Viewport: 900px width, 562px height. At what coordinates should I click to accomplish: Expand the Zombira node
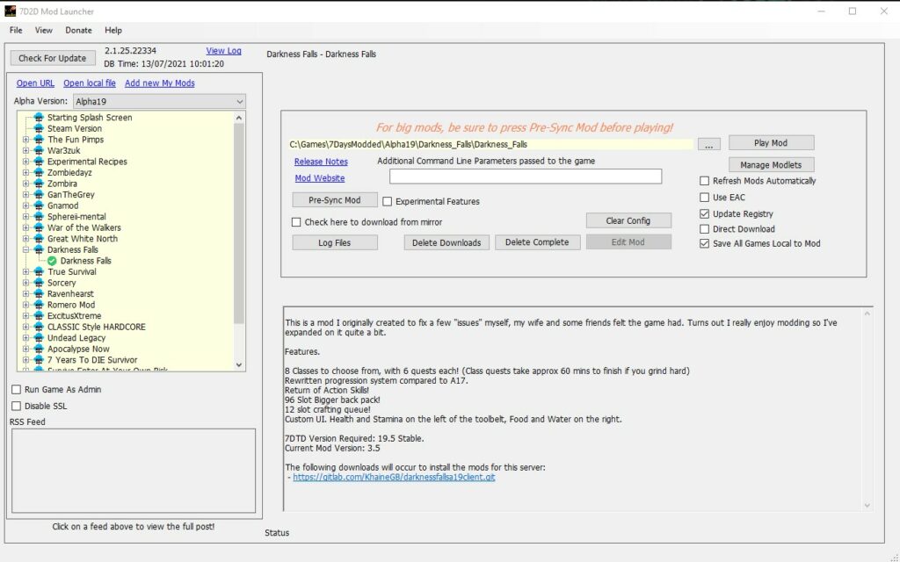click(25, 184)
